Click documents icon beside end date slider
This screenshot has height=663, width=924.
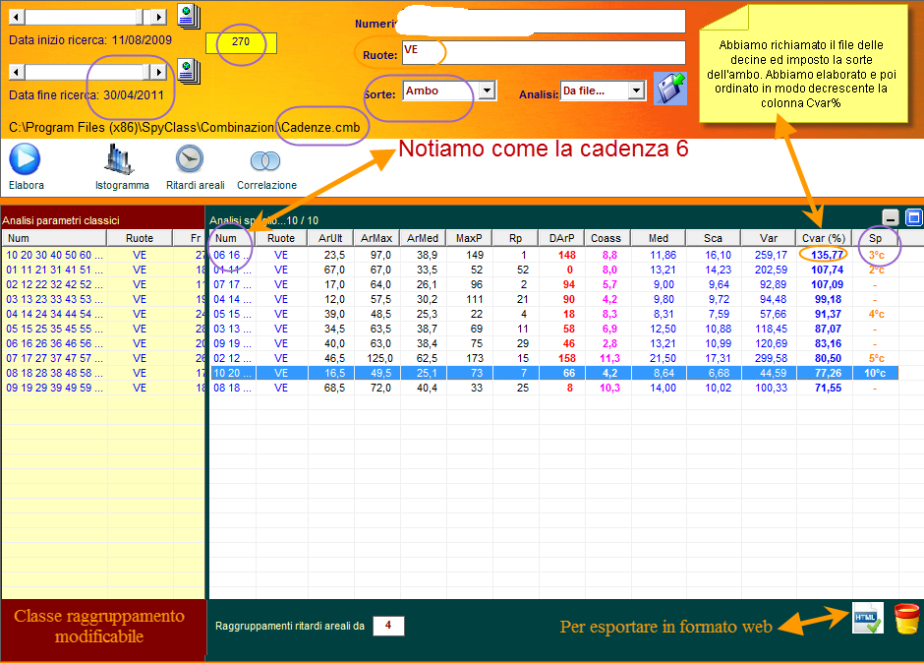[189, 71]
